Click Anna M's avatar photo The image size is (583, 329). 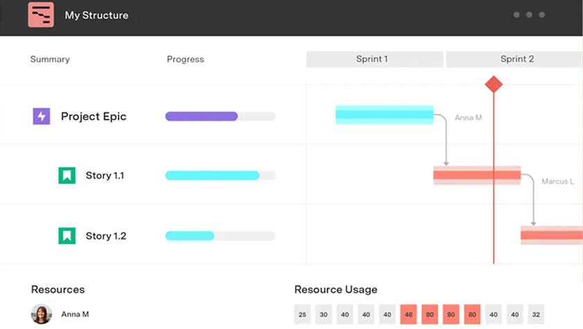coord(42,314)
